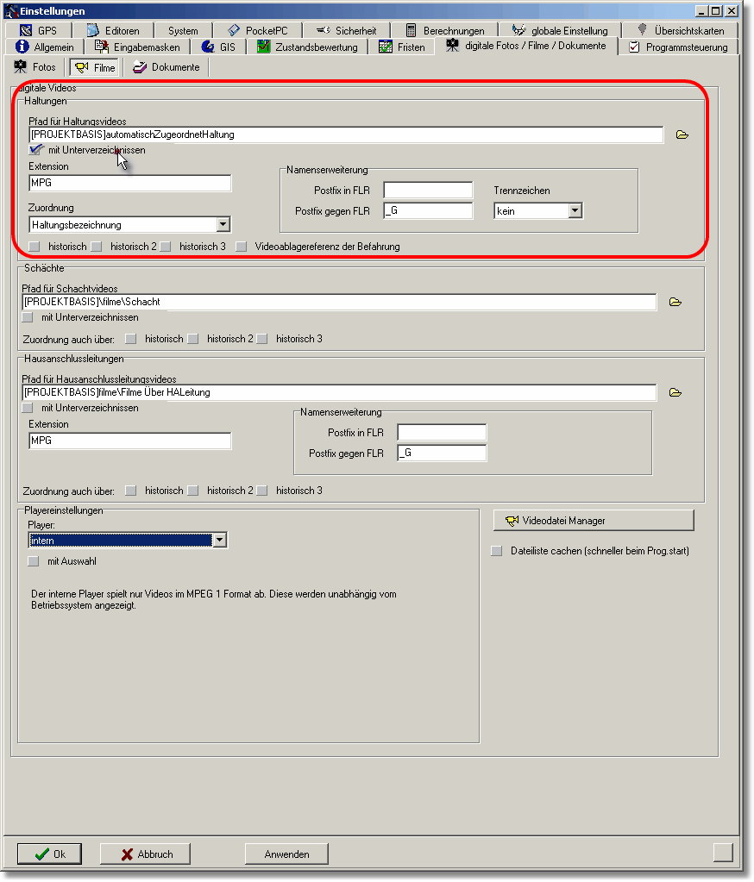This screenshot has height=882, width=754.
Task: Go to the Fotos subtab
Action: tap(35, 67)
